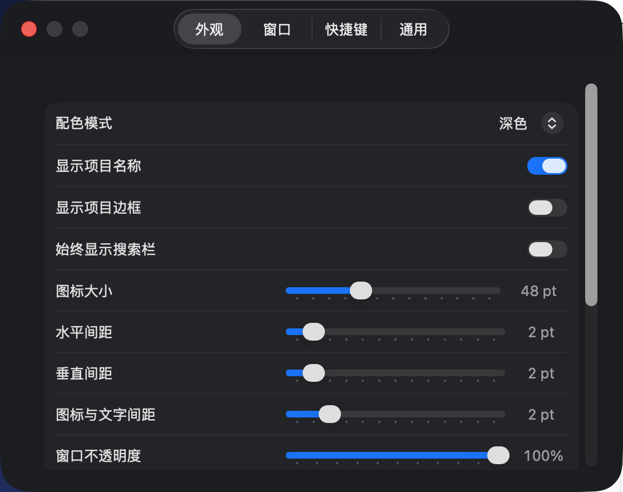Open the 通用 tab
The image size is (623, 492).
pyautogui.click(x=413, y=29)
